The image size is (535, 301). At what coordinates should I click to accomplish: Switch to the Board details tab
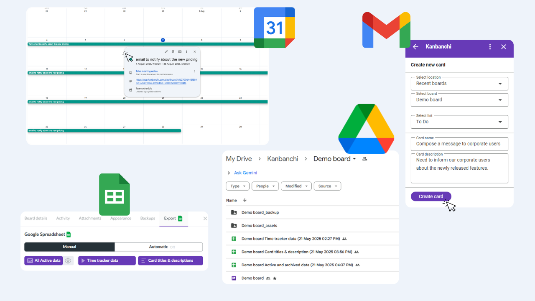pos(36,218)
